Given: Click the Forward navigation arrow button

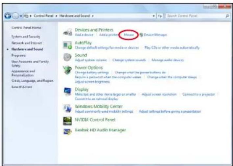Looking at the screenshot, I should [15, 16].
